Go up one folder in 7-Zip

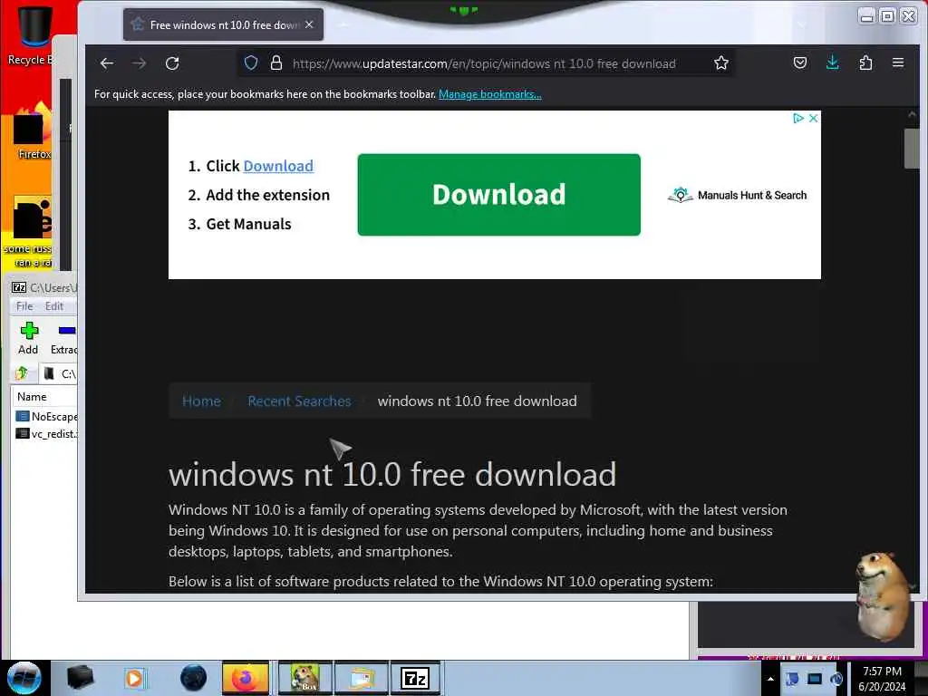click(x=22, y=373)
